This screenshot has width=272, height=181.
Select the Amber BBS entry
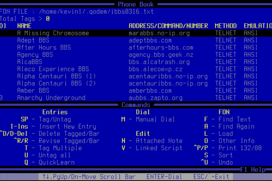33,91
